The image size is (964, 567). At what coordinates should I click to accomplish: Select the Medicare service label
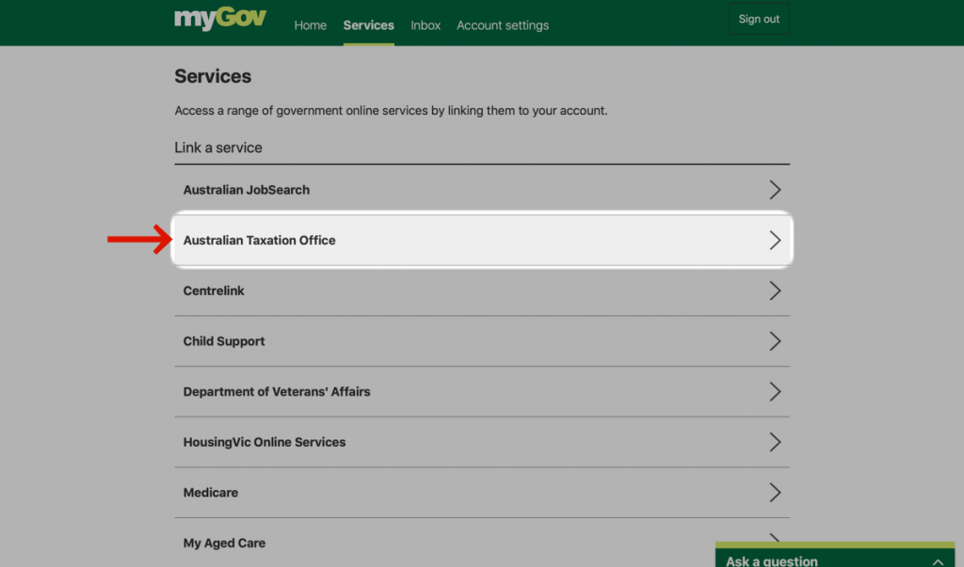(211, 493)
